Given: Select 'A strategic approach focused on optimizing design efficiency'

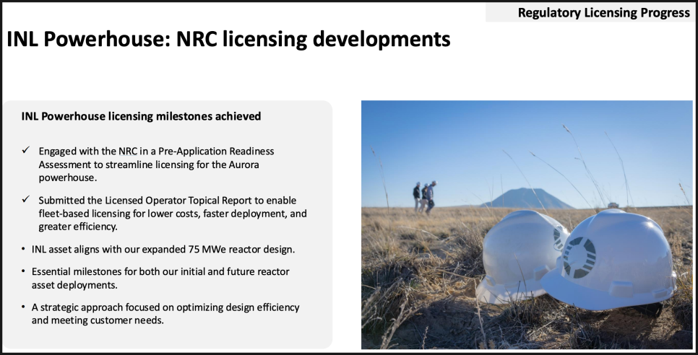Looking at the screenshot, I should [x=165, y=307].
